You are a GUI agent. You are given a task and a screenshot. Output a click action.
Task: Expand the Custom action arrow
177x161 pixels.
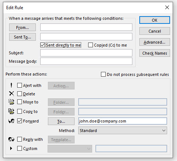pos(11,149)
